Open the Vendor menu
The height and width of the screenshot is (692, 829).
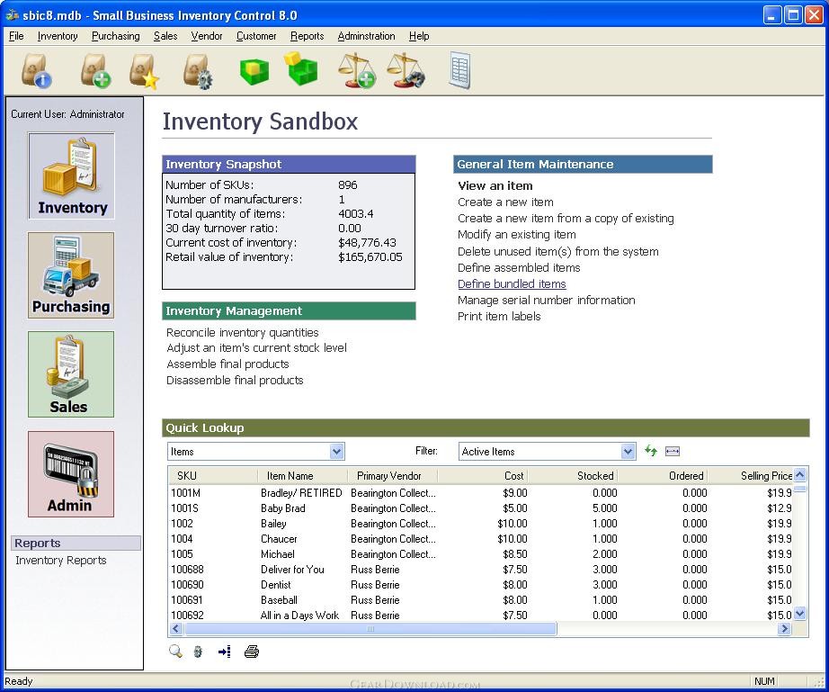coord(207,36)
